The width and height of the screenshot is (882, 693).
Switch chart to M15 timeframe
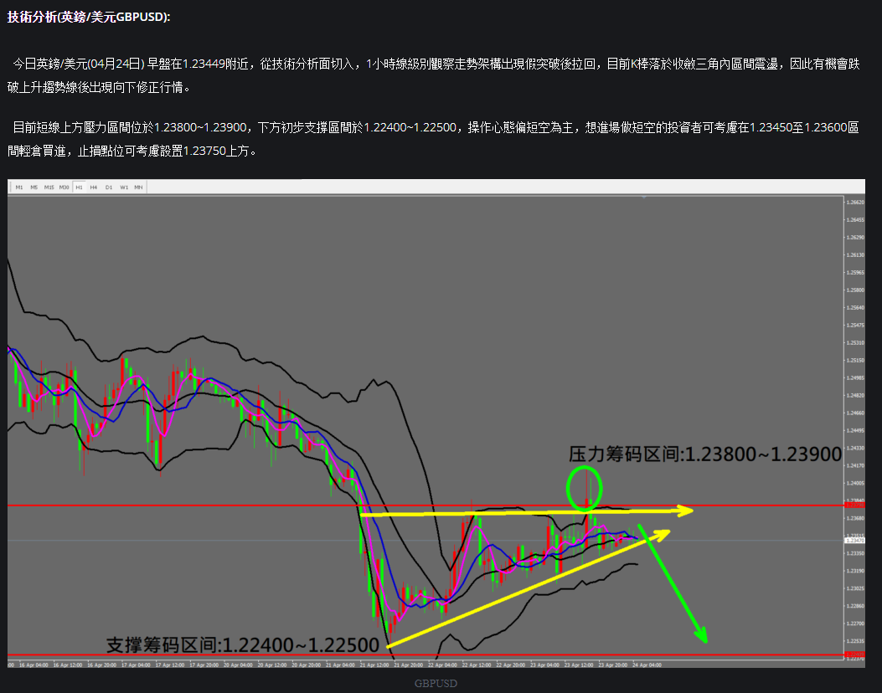coord(49,187)
